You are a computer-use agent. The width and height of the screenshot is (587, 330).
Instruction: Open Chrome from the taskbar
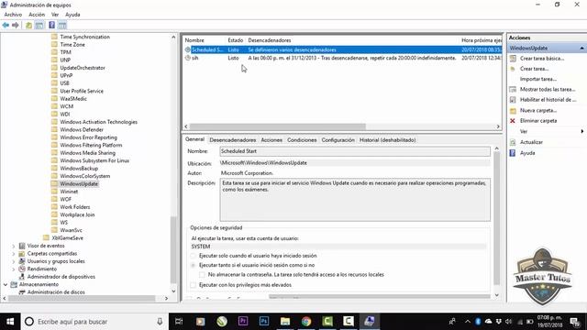tap(306, 322)
